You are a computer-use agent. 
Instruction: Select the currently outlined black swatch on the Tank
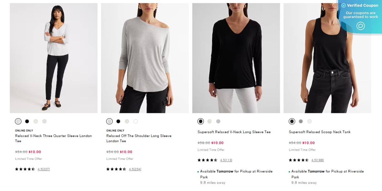click(292, 121)
